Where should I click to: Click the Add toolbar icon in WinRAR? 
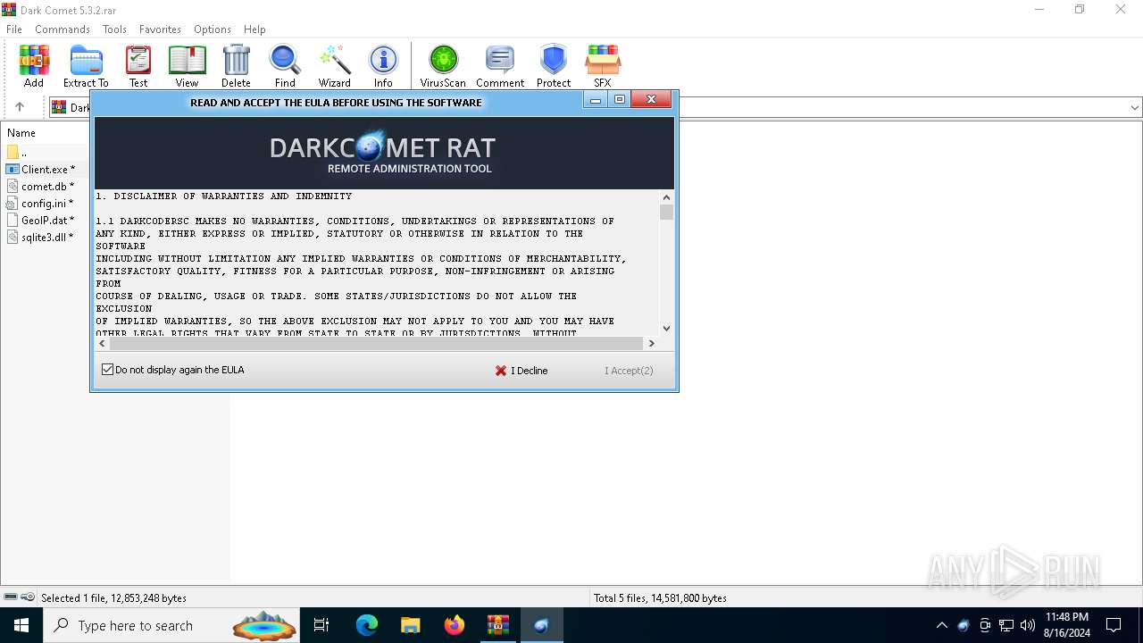(34, 66)
